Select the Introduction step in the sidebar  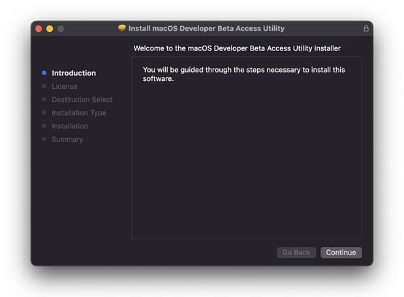[x=74, y=73]
